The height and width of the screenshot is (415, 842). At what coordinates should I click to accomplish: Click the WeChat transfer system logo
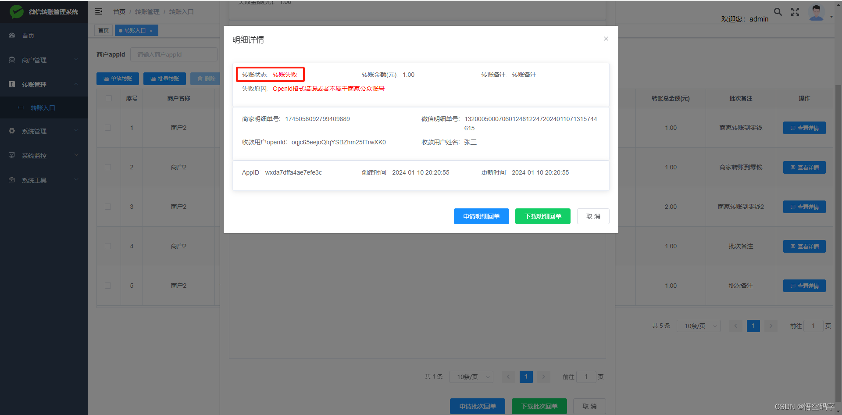coord(17,12)
